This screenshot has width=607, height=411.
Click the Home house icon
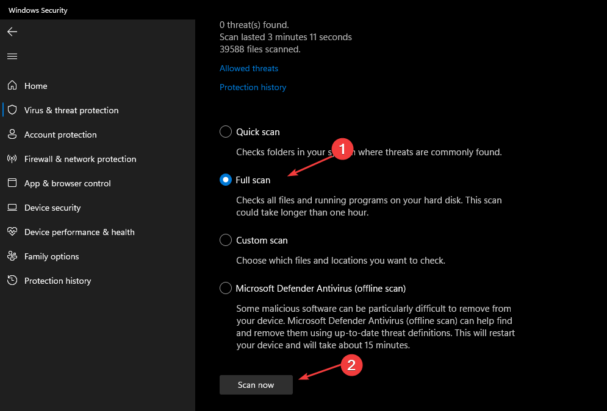[x=12, y=86]
